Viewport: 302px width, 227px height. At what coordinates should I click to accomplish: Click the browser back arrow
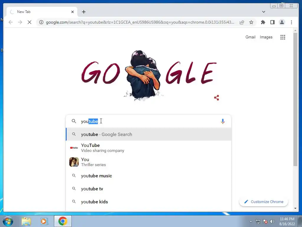11,22
